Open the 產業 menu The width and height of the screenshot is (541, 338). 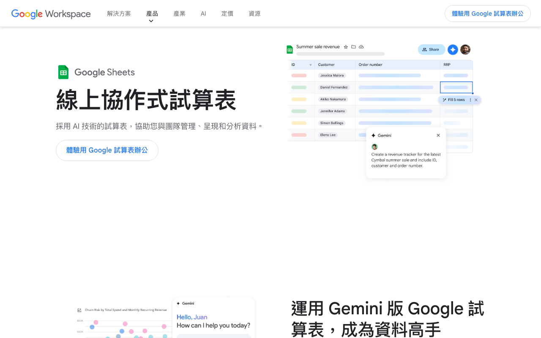pyautogui.click(x=179, y=14)
